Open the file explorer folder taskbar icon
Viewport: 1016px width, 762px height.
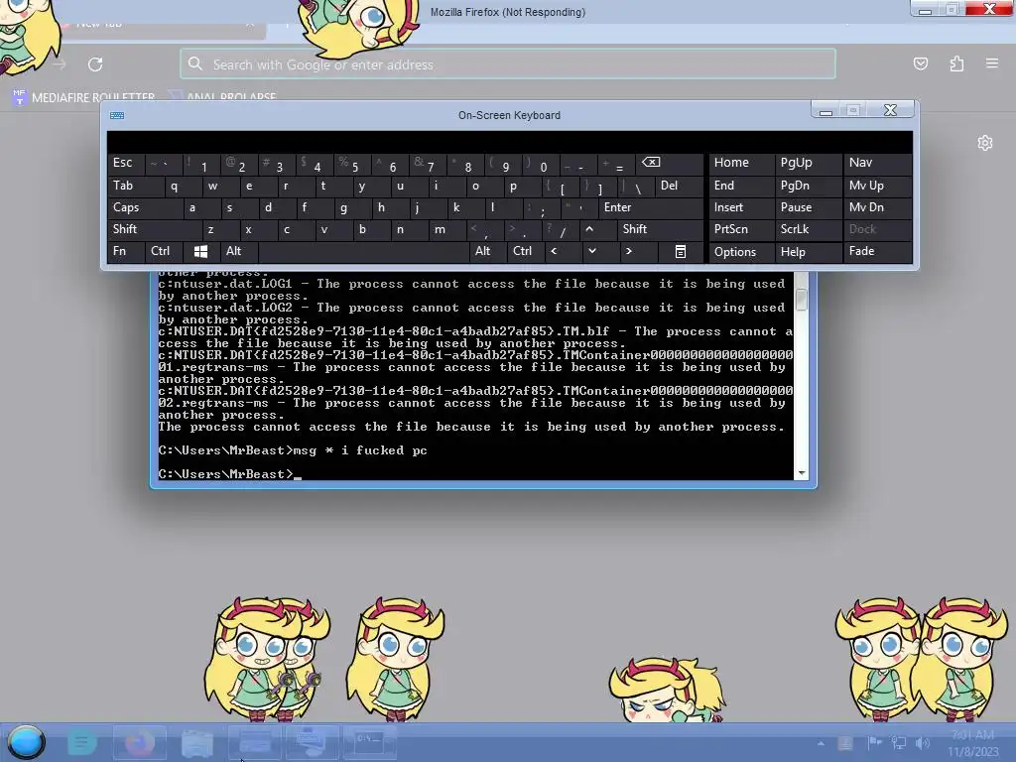click(x=197, y=742)
